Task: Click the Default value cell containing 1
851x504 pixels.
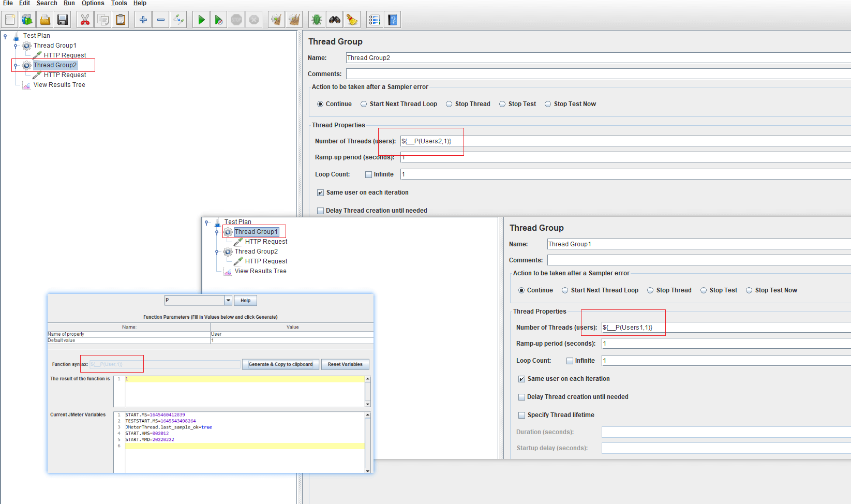Action: (x=292, y=340)
